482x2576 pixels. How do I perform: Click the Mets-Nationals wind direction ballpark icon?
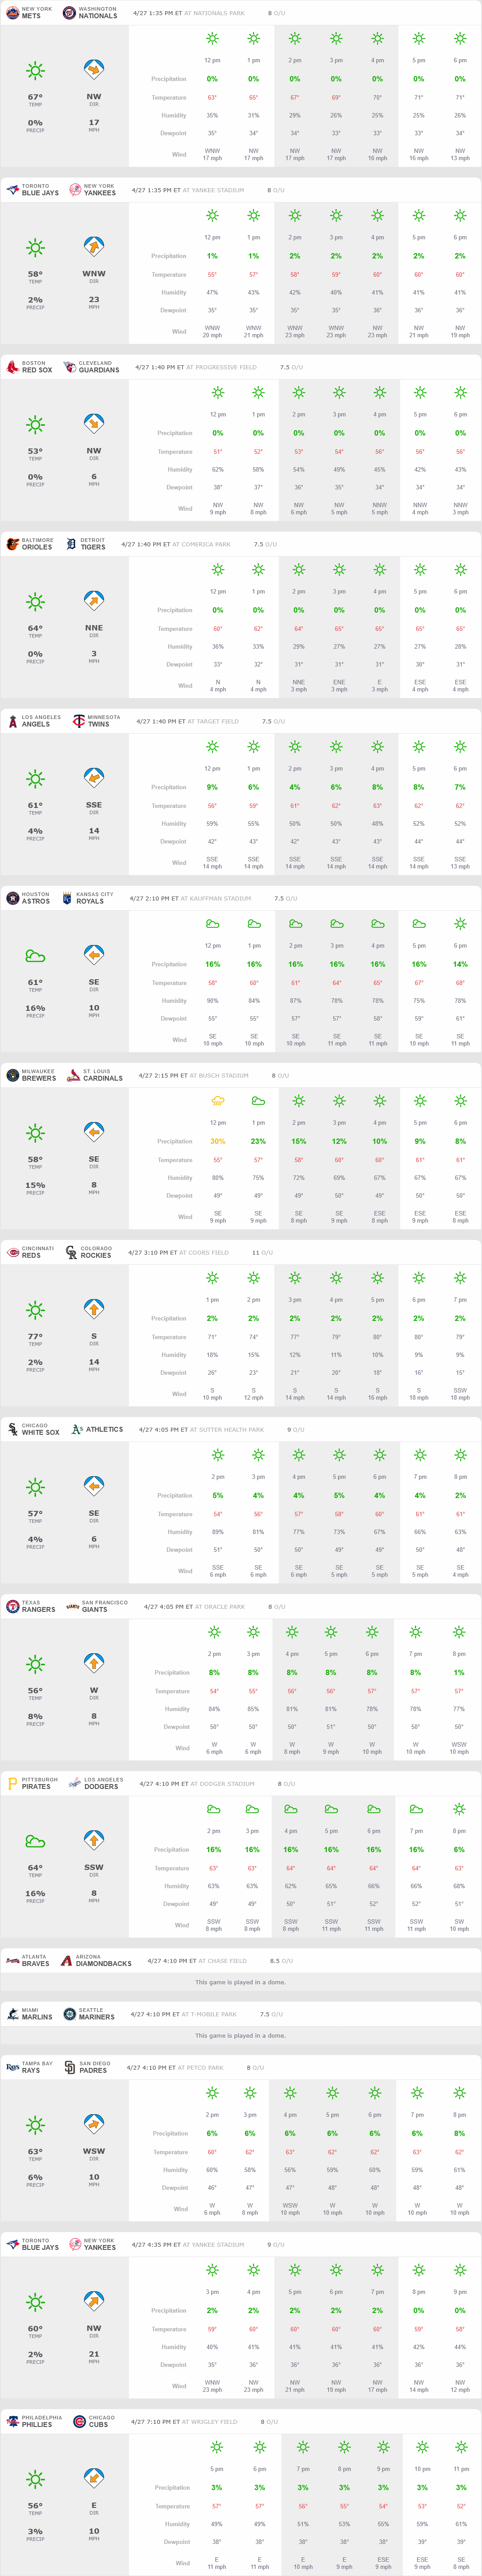(93, 70)
